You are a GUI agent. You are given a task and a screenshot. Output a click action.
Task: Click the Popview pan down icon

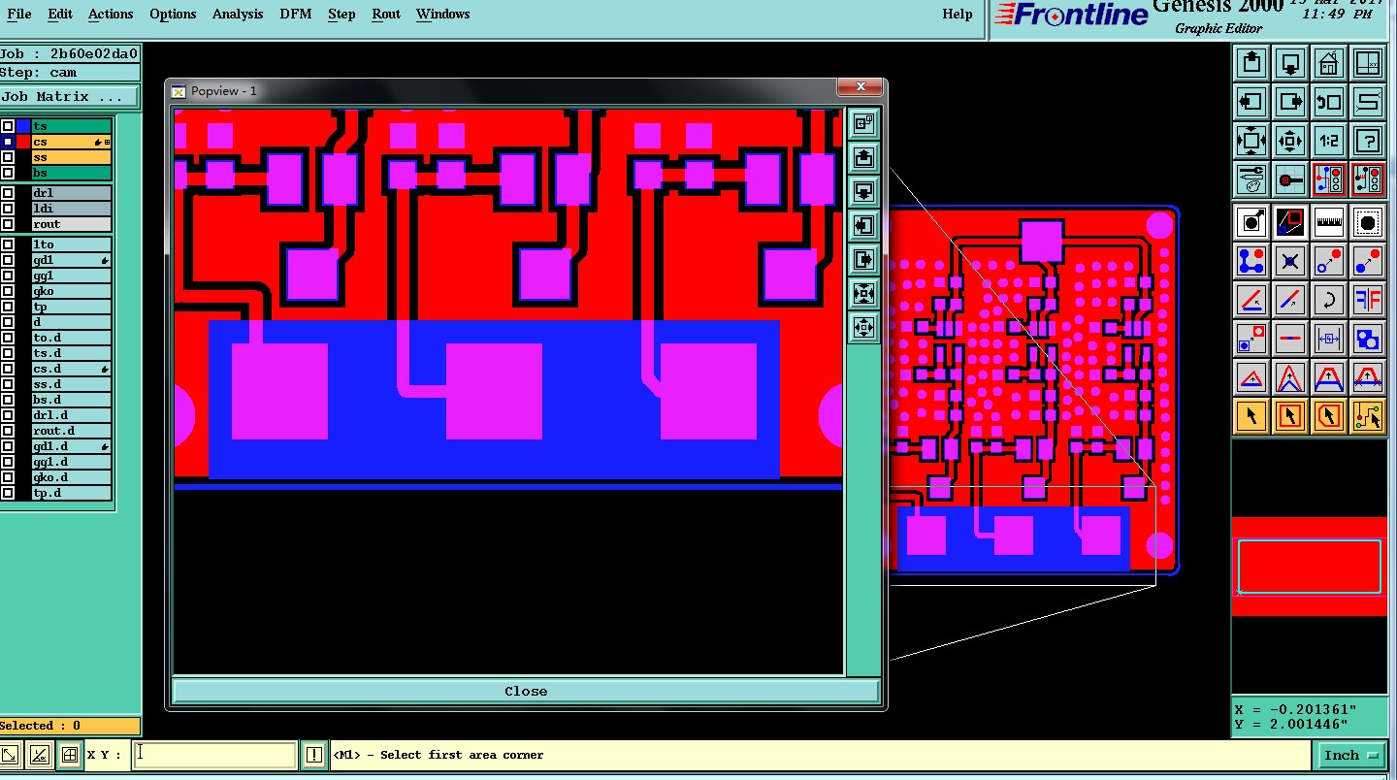pos(863,191)
